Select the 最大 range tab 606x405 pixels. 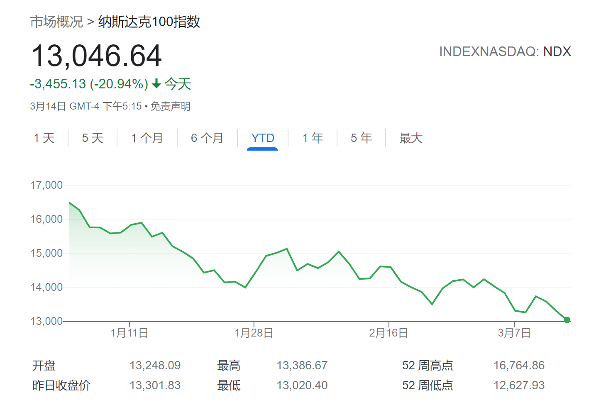pos(411,138)
